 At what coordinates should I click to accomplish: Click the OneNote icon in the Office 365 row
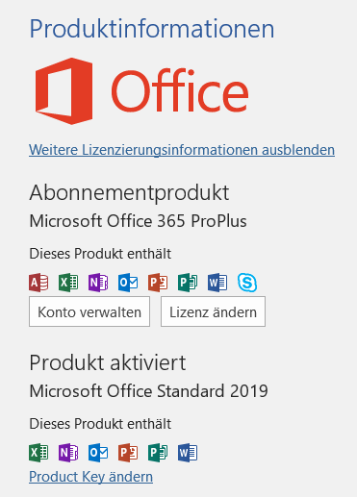tap(98, 283)
